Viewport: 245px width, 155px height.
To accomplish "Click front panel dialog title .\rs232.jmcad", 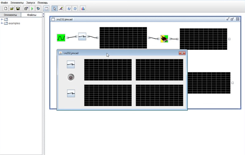I will (x=71, y=53).
